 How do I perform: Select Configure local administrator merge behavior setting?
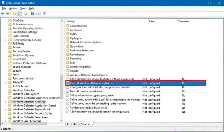click(x=100, y=87)
